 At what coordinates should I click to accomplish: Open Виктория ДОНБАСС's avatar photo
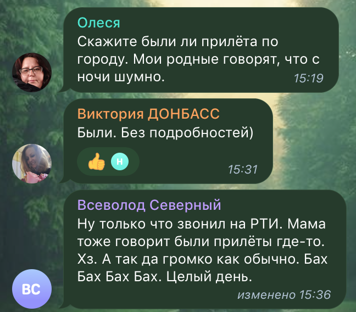32,163
